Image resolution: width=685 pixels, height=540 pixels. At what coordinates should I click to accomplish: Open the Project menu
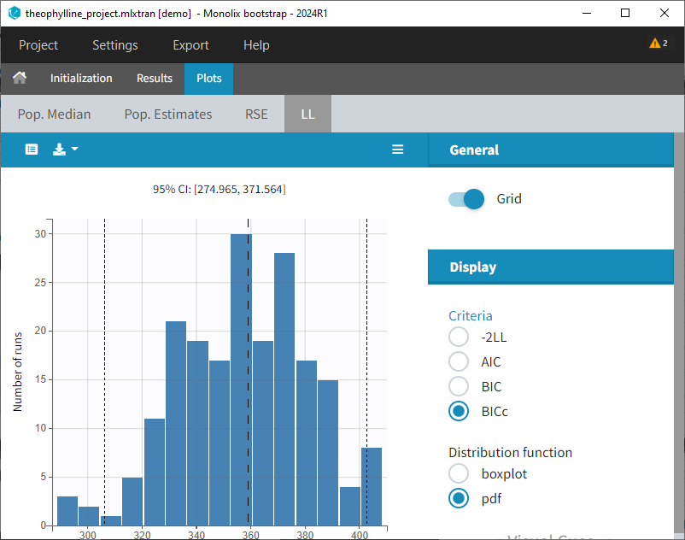[x=38, y=45]
